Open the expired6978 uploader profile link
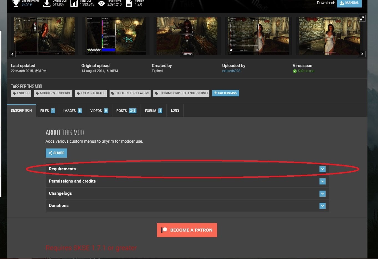The height and width of the screenshot is (259, 378). coord(231,71)
